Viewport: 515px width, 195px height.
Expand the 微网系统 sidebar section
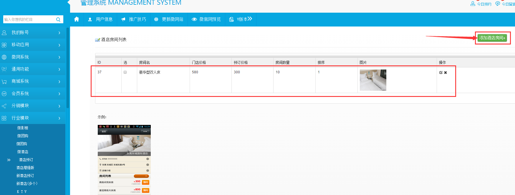tap(32, 57)
